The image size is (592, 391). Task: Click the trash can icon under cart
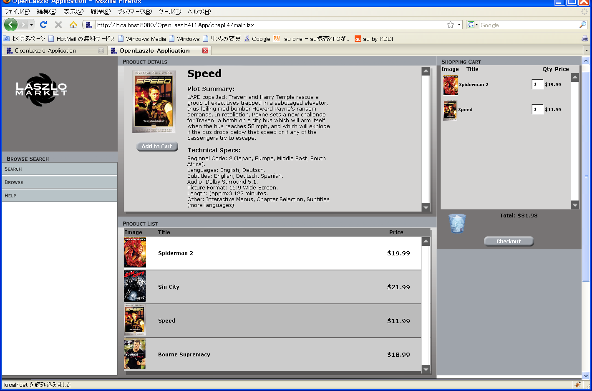click(457, 223)
